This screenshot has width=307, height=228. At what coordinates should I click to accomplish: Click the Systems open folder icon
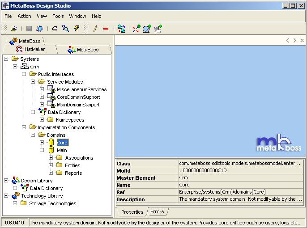15,59
